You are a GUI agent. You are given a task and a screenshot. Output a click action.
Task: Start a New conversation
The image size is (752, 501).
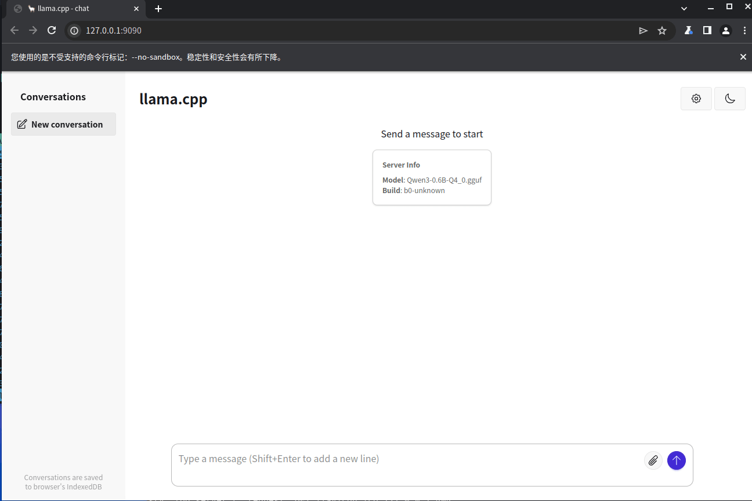pyautogui.click(x=63, y=124)
